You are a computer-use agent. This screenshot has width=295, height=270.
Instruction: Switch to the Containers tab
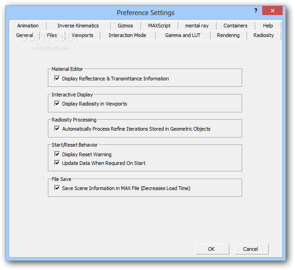pos(235,26)
